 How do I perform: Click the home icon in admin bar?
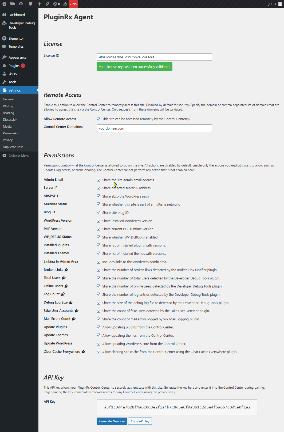4,4
